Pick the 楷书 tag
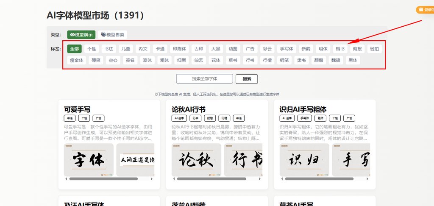Screen dimensions: 434x206 [340, 49]
